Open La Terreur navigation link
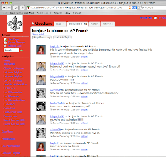166x157 pixels. coord(9,88)
